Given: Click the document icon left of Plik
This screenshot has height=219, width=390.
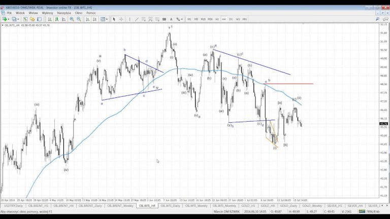Looking at the screenshot, I should pos(3,13).
